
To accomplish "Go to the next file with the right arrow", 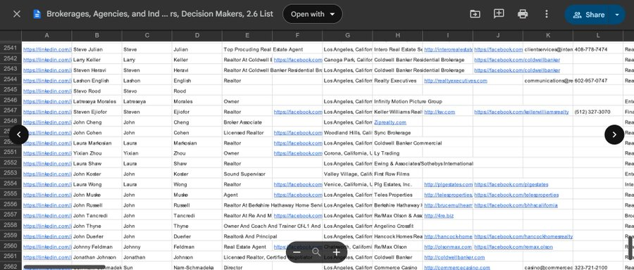I will (614, 135).
